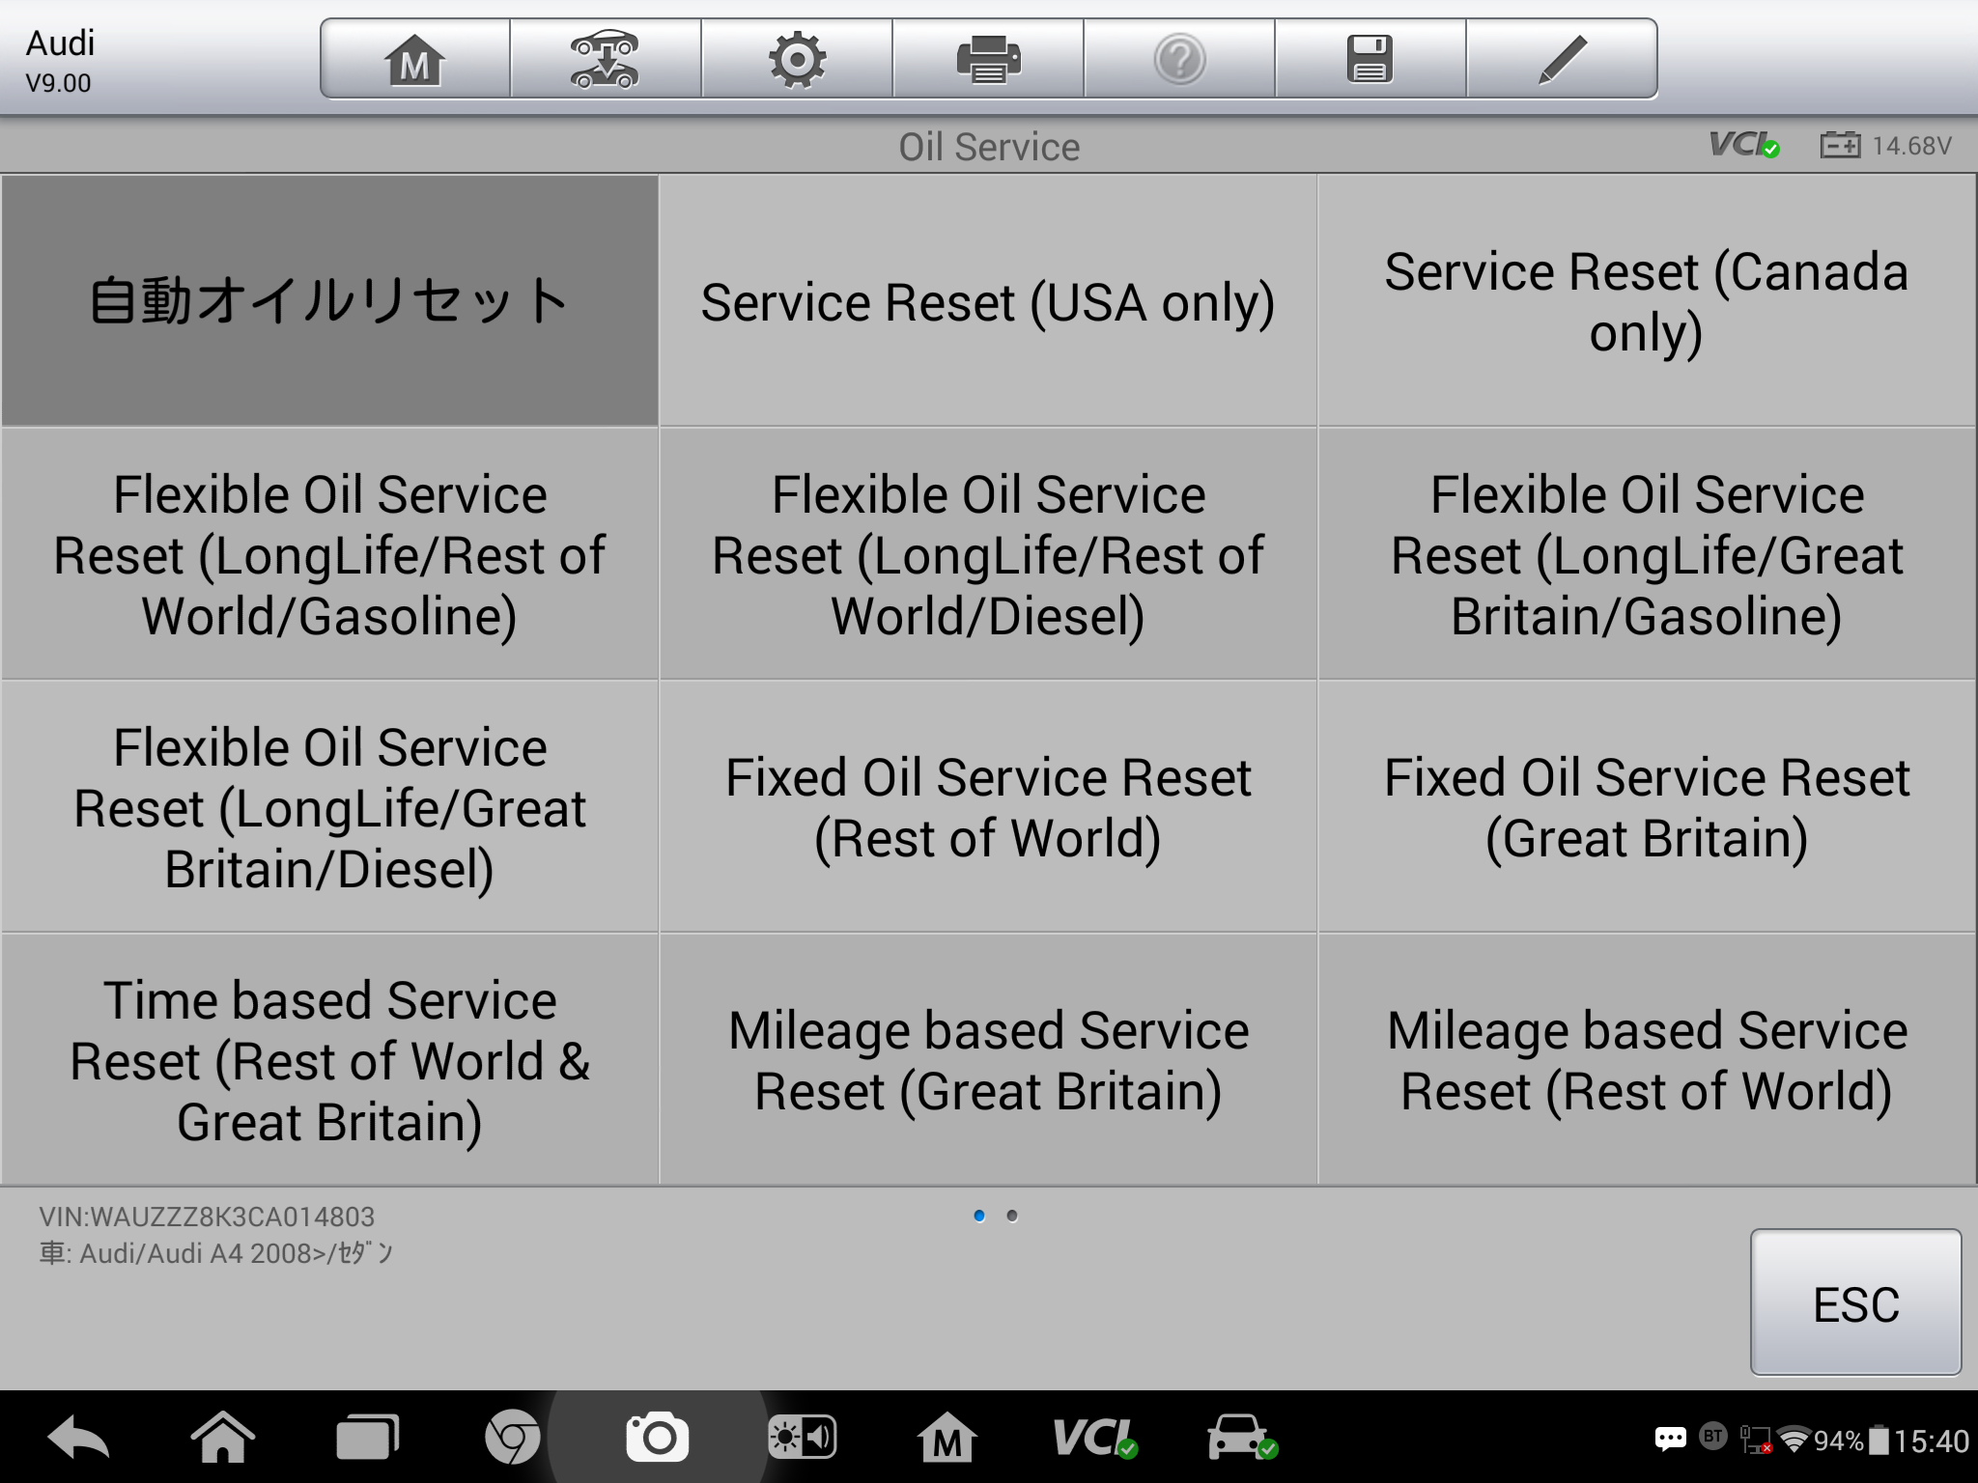Check VCI connection status in header
The height and width of the screenshot is (1483, 1978).
[x=1744, y=145]
